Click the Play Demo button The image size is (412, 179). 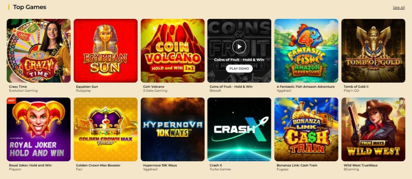coord(239,68)
